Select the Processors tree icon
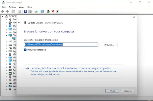This screenshot has width=153, height=101. coord(10,73)
